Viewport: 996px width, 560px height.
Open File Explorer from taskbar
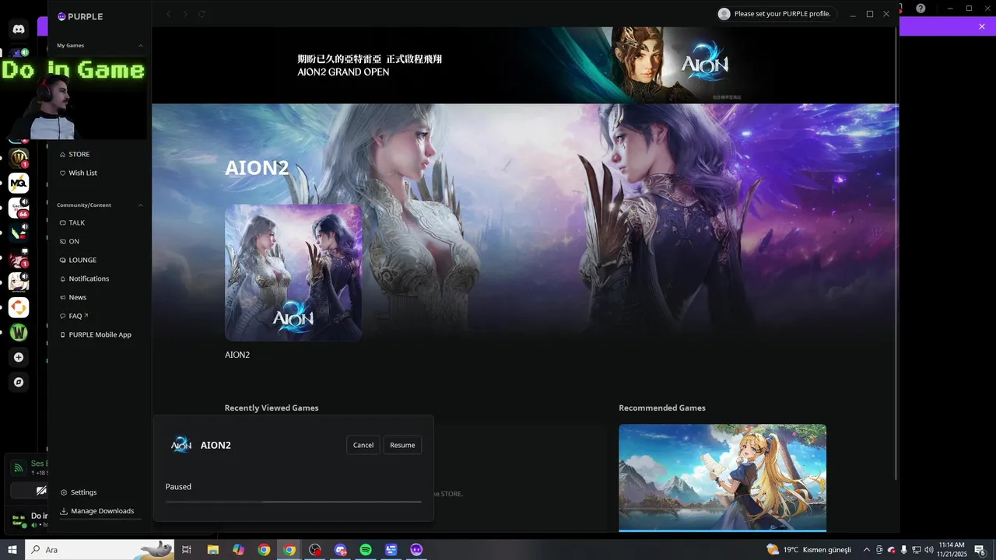212,550
